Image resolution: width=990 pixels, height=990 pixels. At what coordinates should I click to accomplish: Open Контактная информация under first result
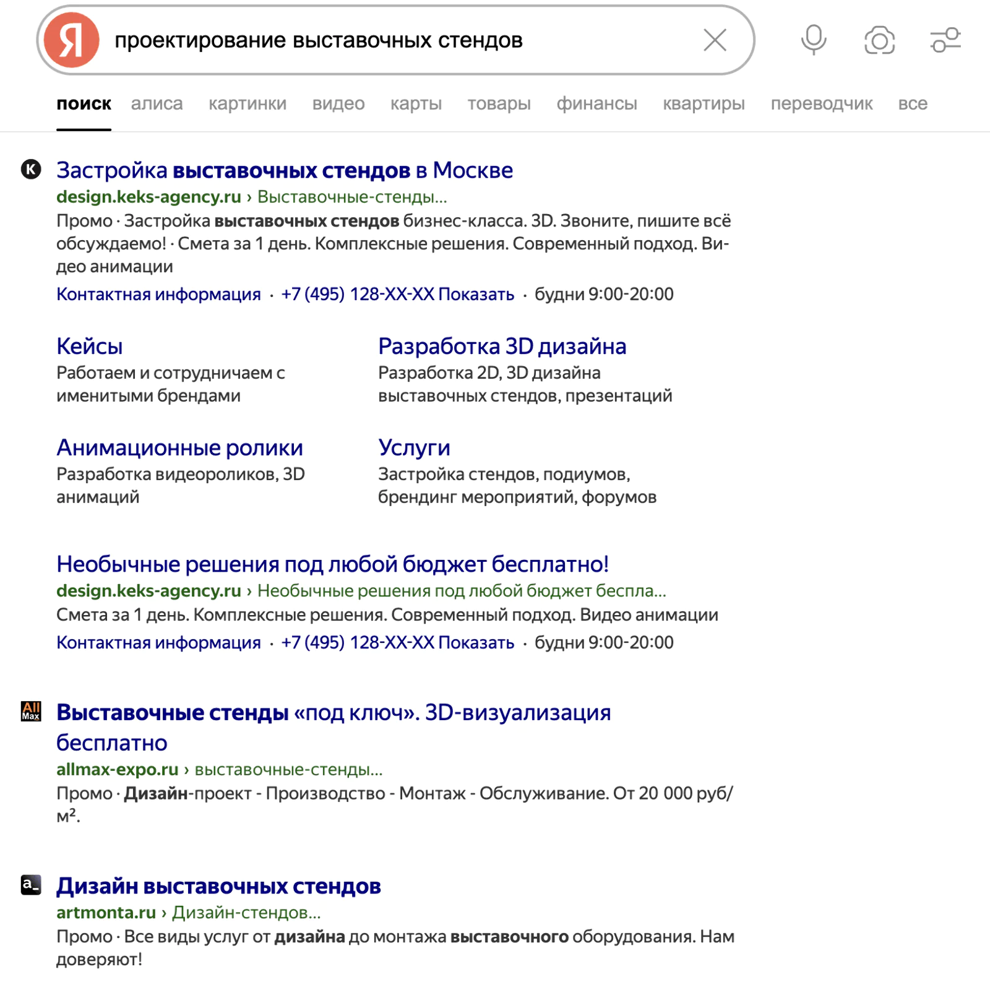(158, 294)
